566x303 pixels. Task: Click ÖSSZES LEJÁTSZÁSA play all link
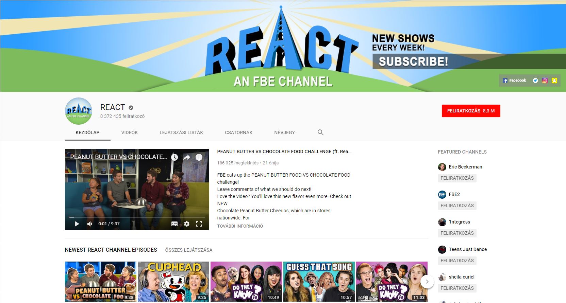(189, 250)
